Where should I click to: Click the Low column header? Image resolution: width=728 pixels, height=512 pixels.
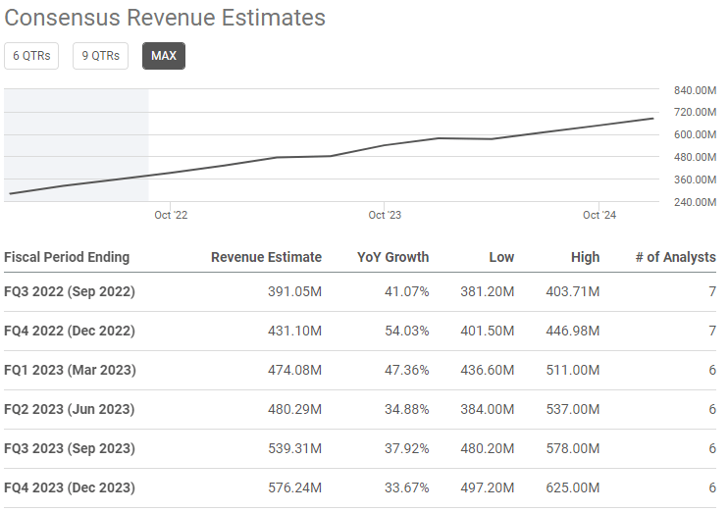(x=501, y=257)
